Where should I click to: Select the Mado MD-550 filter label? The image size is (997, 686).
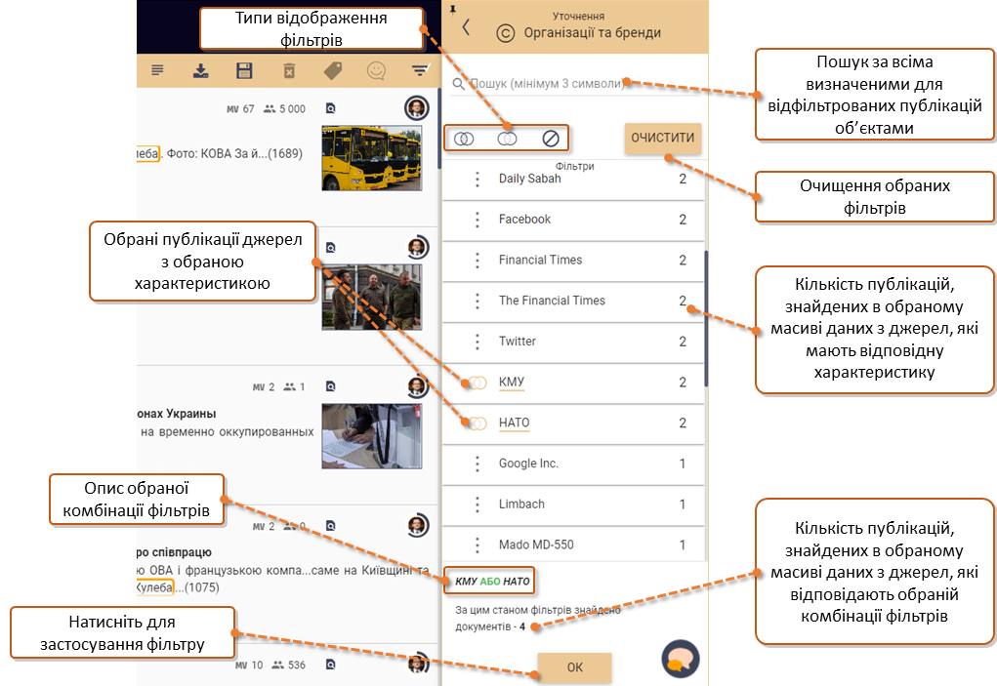click(536, 545)
